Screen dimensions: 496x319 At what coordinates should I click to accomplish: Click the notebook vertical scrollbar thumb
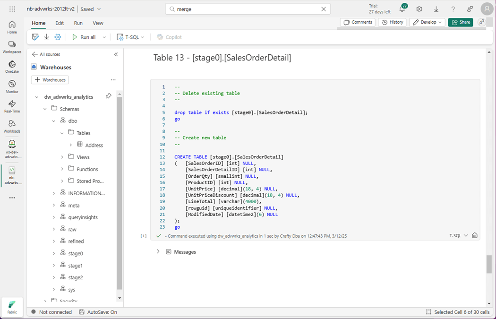(x=489, y=264)
